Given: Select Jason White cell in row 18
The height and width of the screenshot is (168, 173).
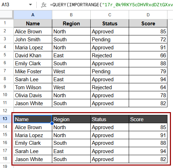Looking at the screenshot, I should coord(33,159).
